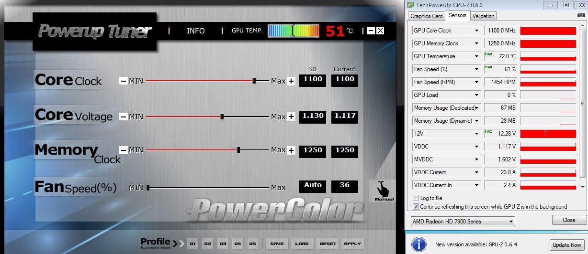Screen dimensions: 588x254
Task: Open the Fan Speed (RPM) sensor dropdown
Action: coord(476,82)
